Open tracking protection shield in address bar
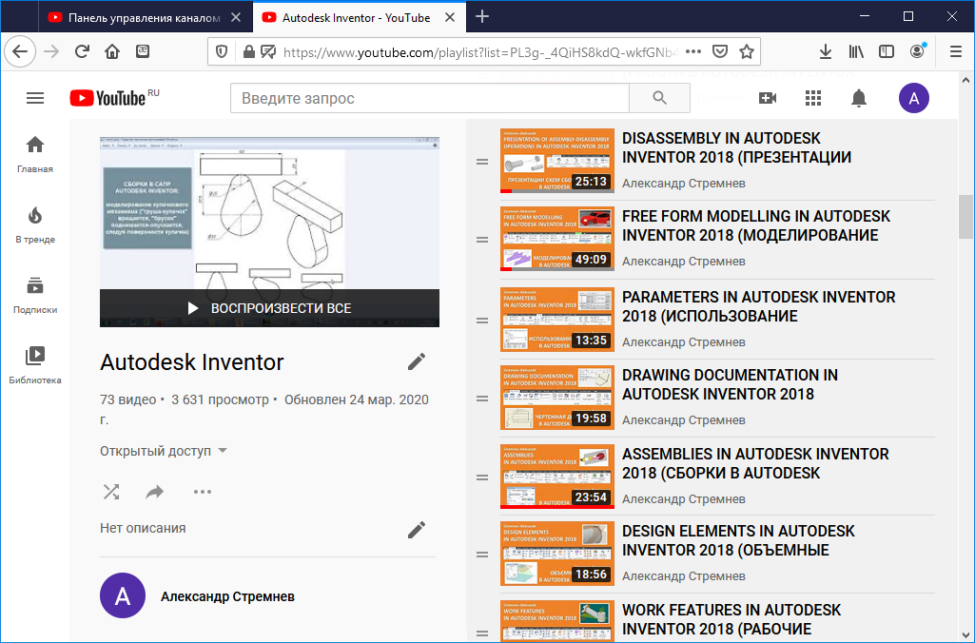Viewport: 975px width, 643px height. pos(222,51)
